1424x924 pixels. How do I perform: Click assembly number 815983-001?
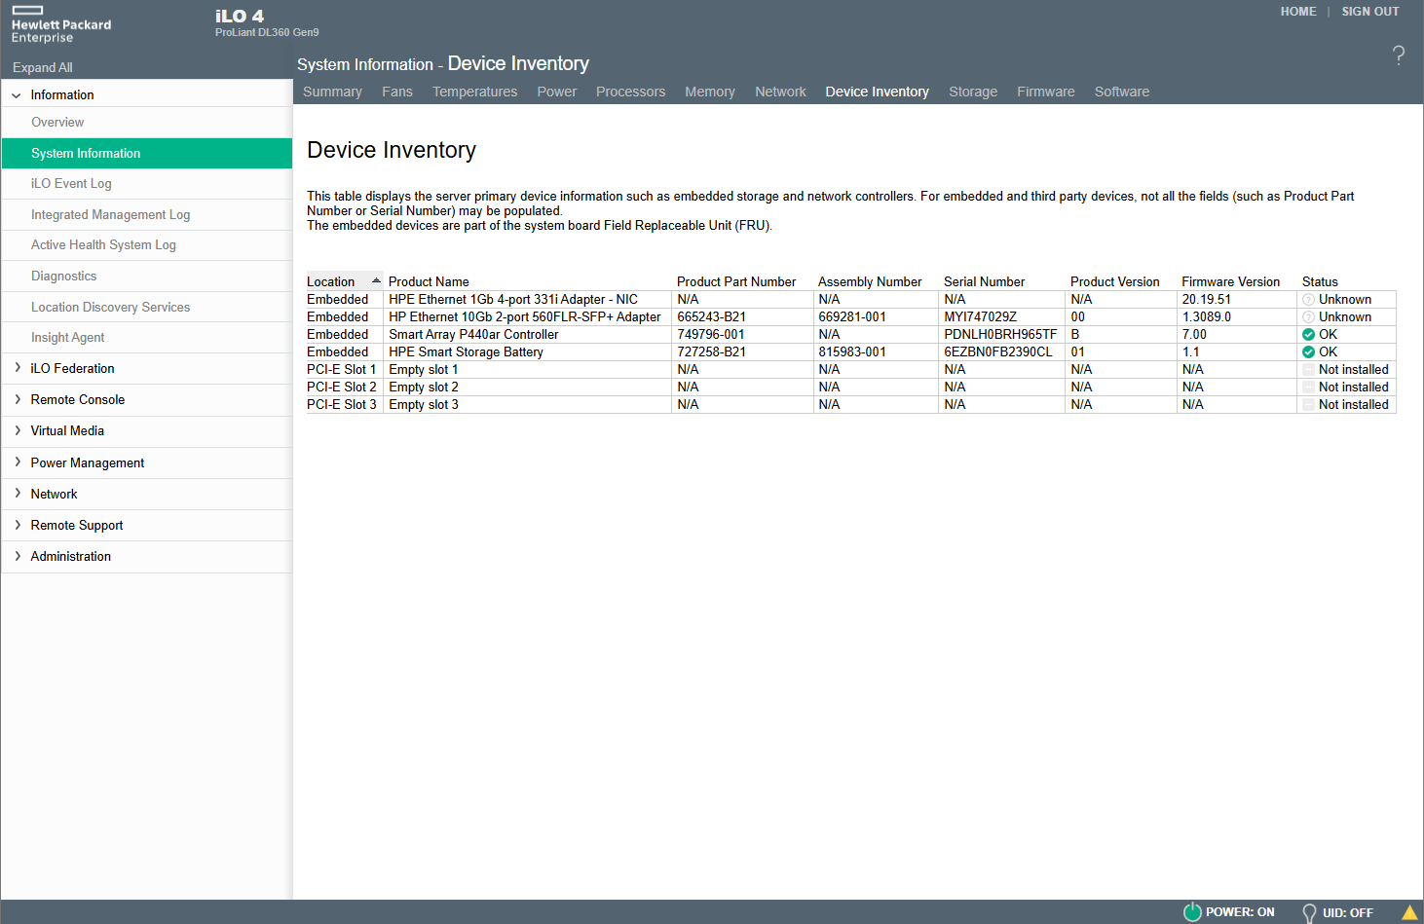pos(852,352)
